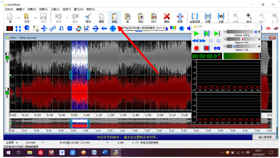Click the colorful pinwheel effect icon
Image resolution: width=280 pixels, height=158 pixels.
tap(79, 28)
